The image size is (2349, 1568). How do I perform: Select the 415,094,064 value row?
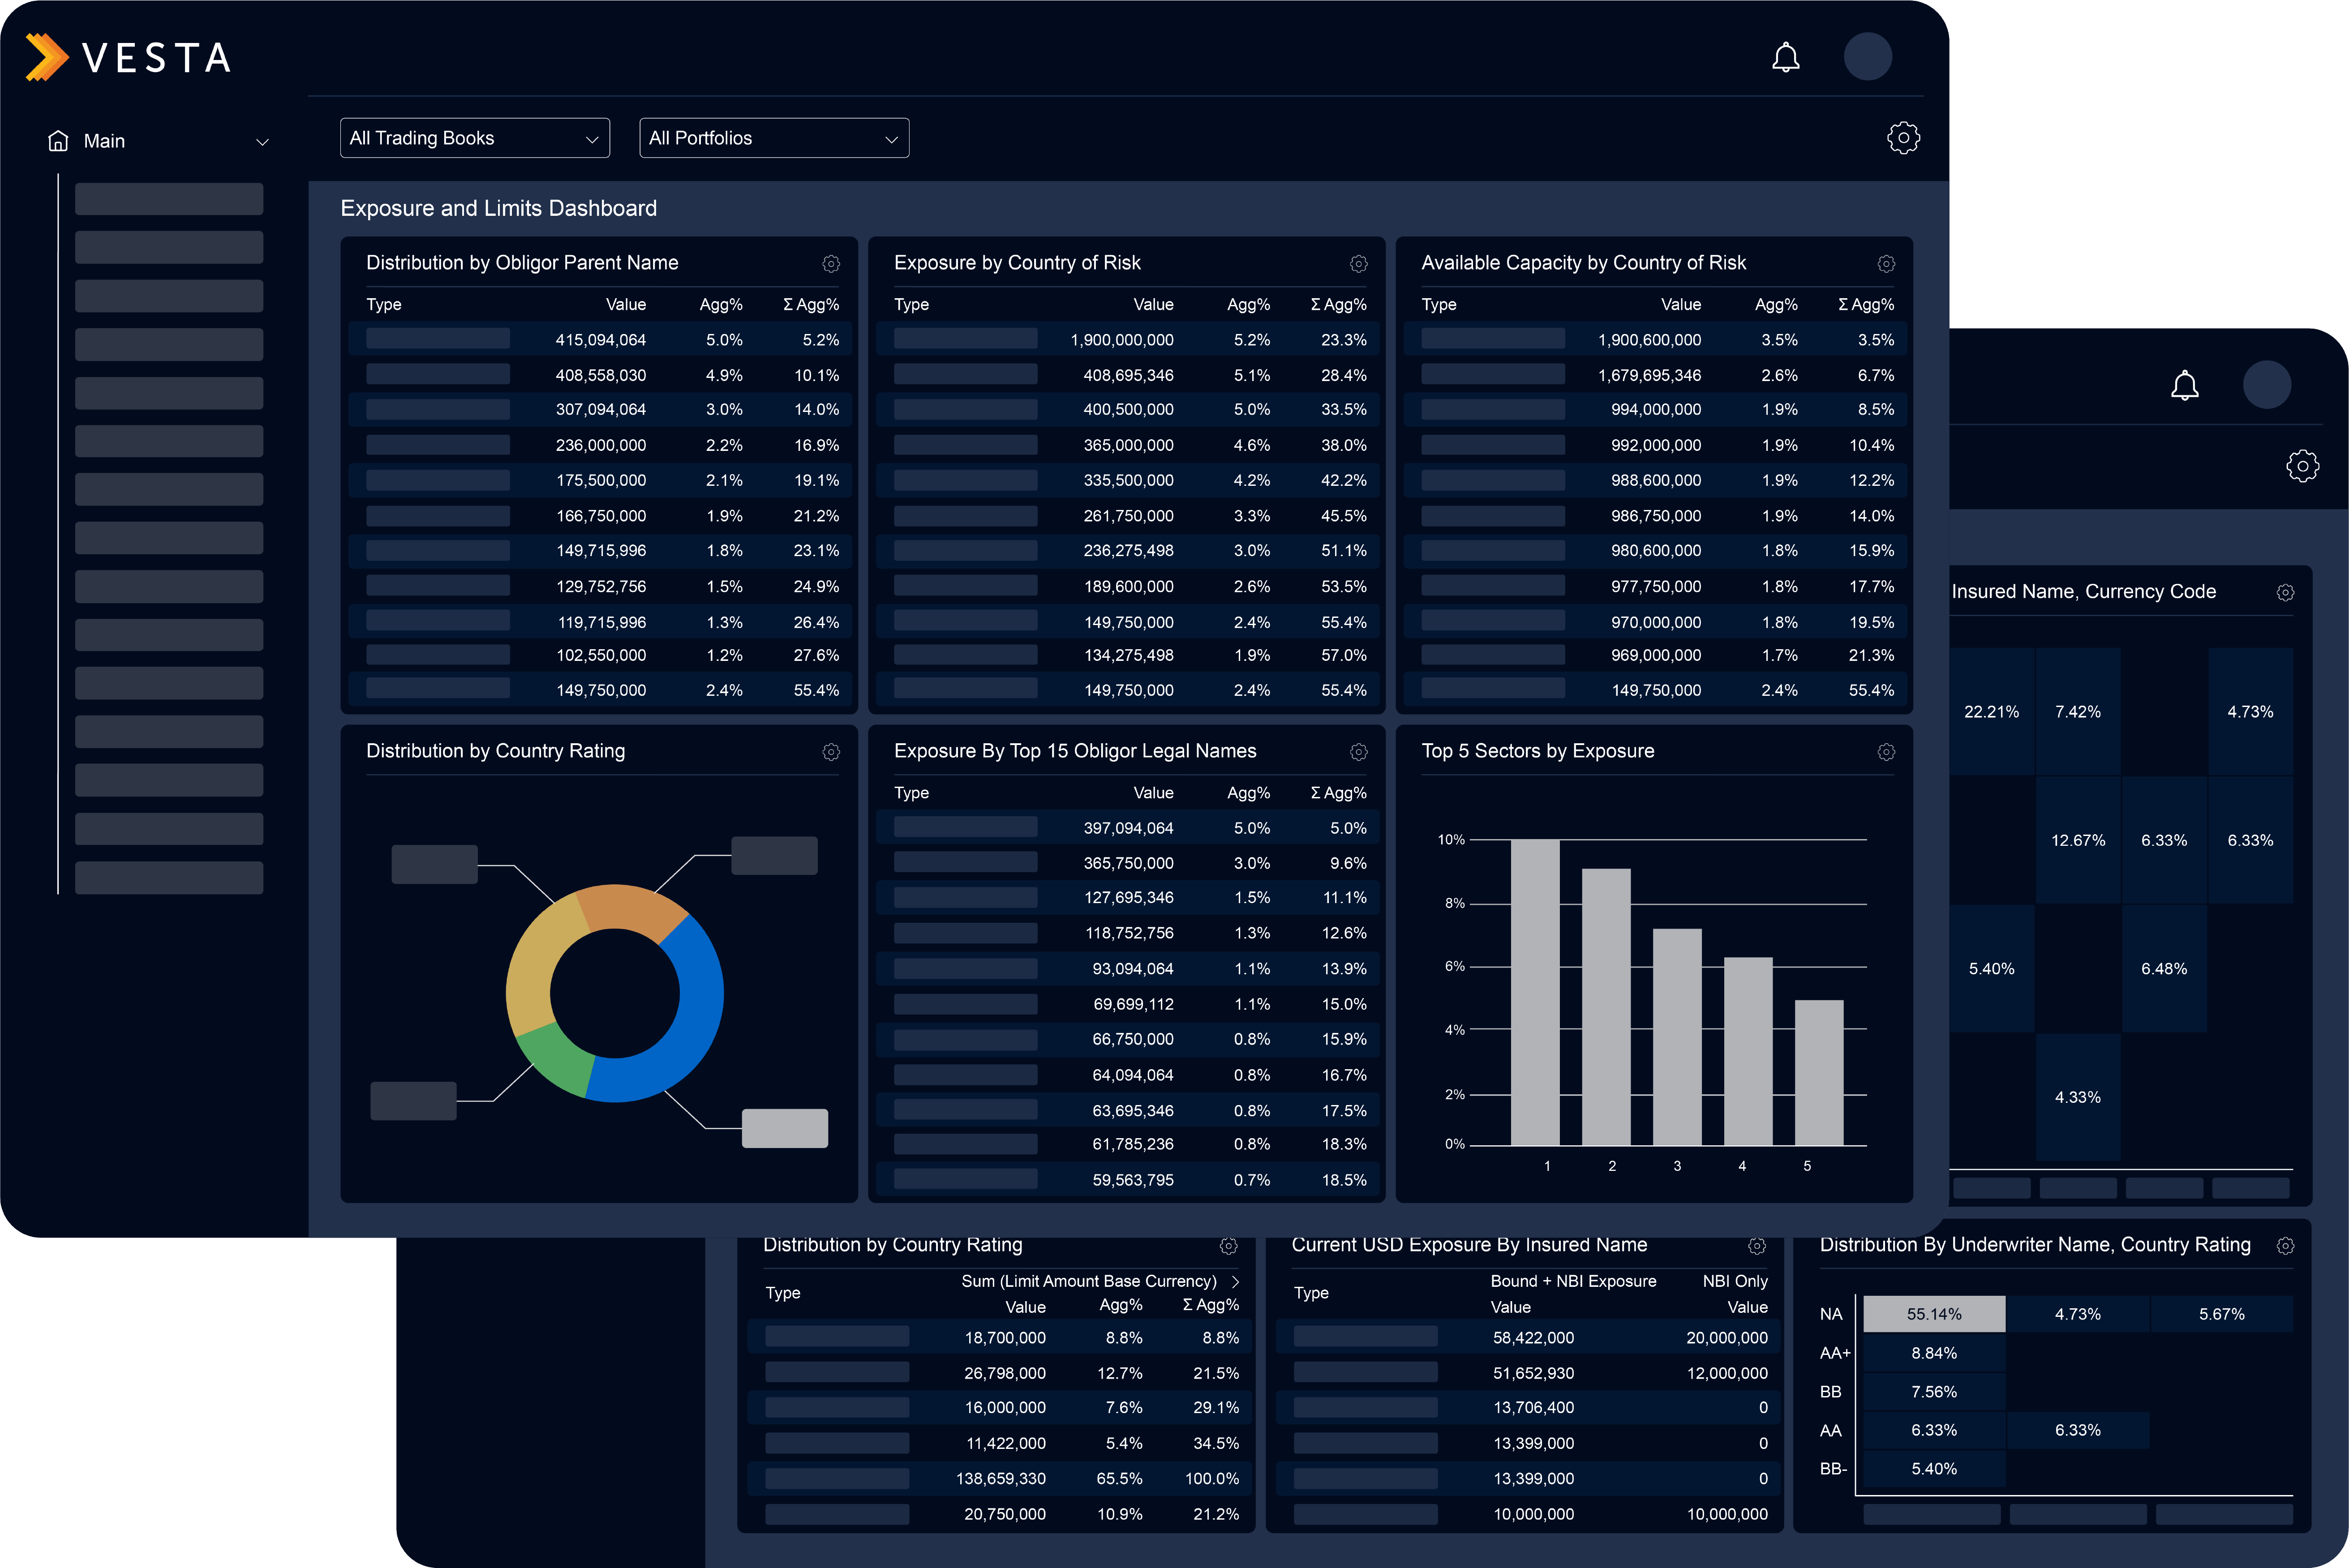pyautogui.click(x=600, y=340)
